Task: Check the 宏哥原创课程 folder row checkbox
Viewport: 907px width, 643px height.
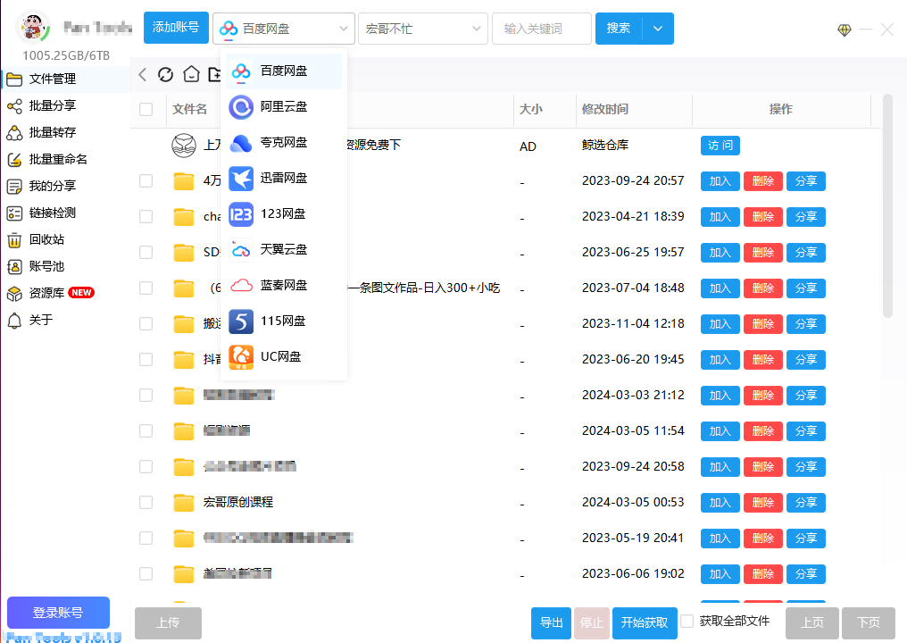Action: [146, 502]
